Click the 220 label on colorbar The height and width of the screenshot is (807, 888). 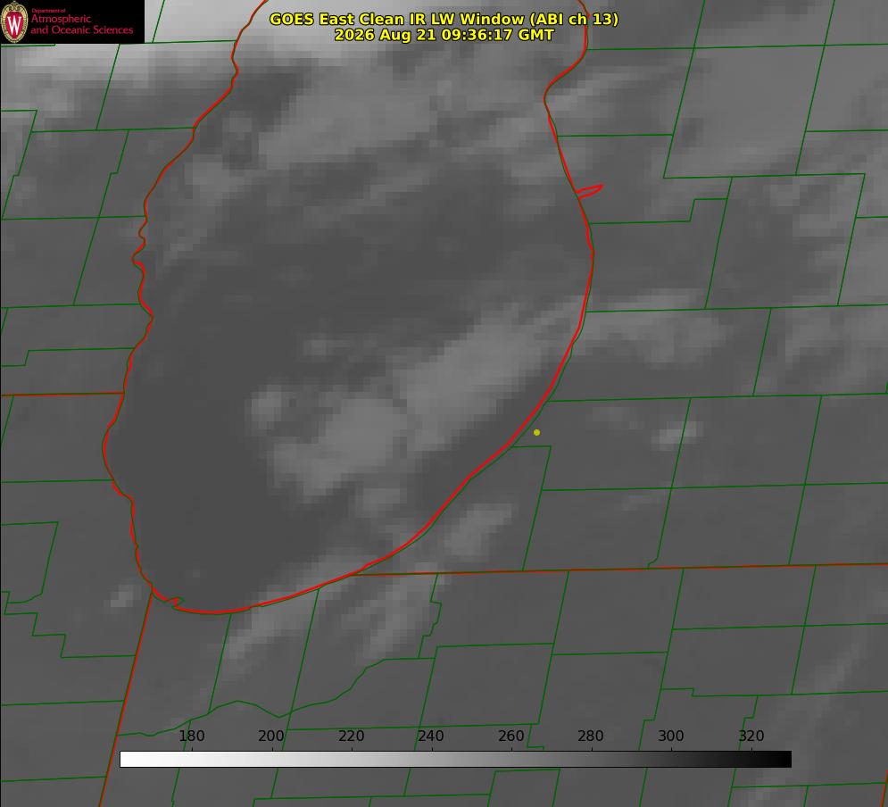[351, 736]
